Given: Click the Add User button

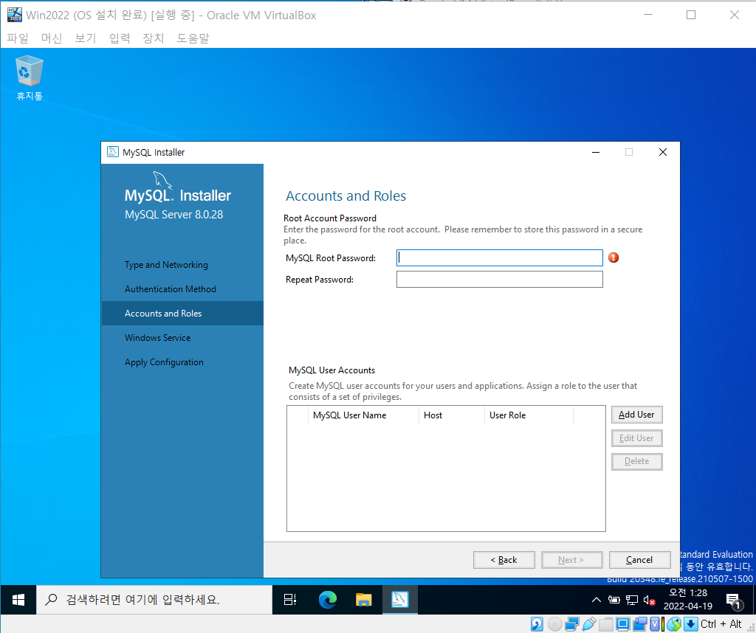Looking at the screenshot, I should click(636, 415).
